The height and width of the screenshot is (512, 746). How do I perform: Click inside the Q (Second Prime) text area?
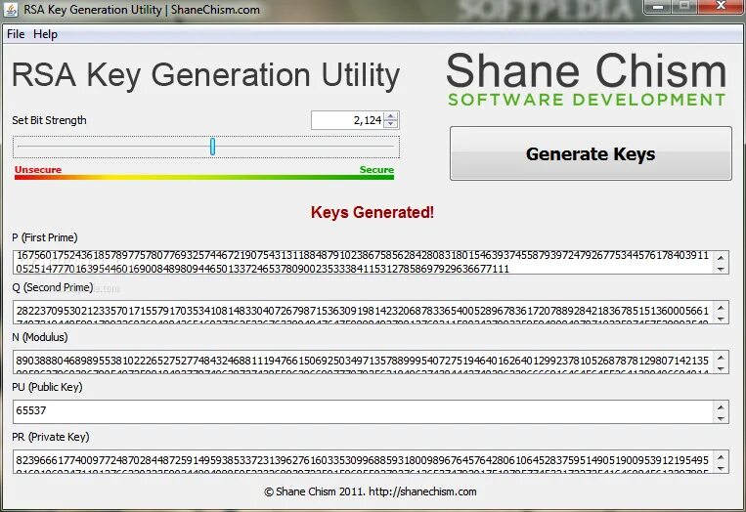pos(364,312)
